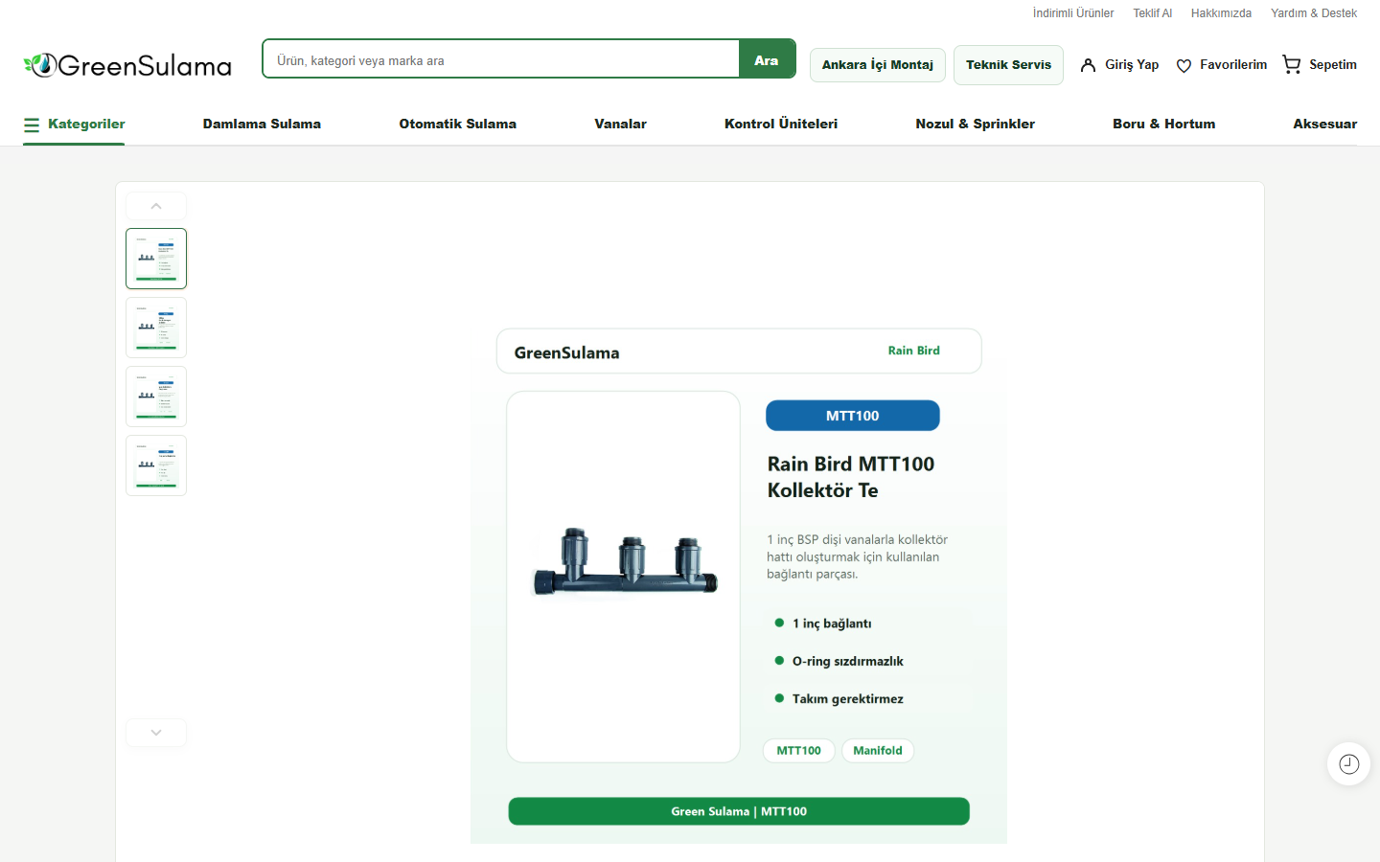The height and width of the screenshot is (862, 1380).
Task: Open the recently viewed clock icon button
Action: tap(1348, 763)
